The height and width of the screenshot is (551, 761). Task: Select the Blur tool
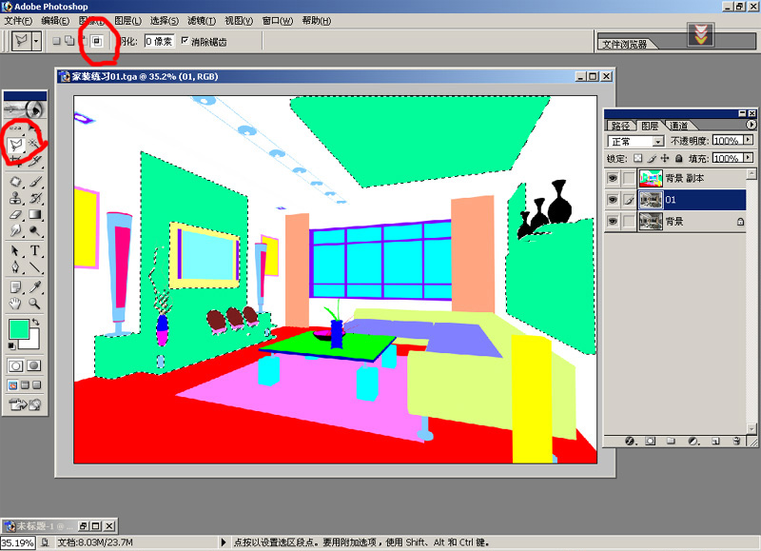pos(15,230)
